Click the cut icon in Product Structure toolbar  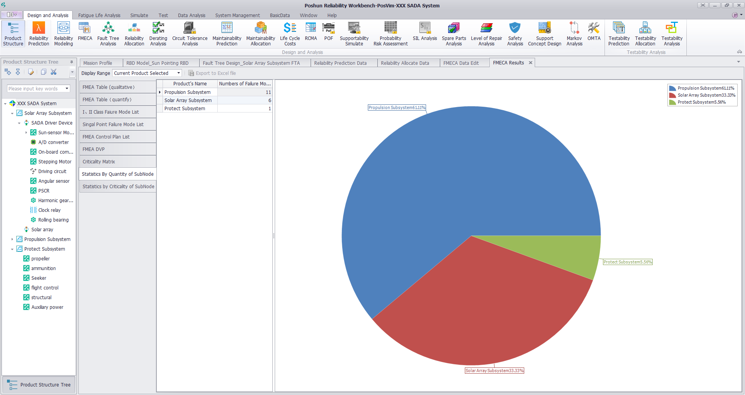tap(54, 72)
